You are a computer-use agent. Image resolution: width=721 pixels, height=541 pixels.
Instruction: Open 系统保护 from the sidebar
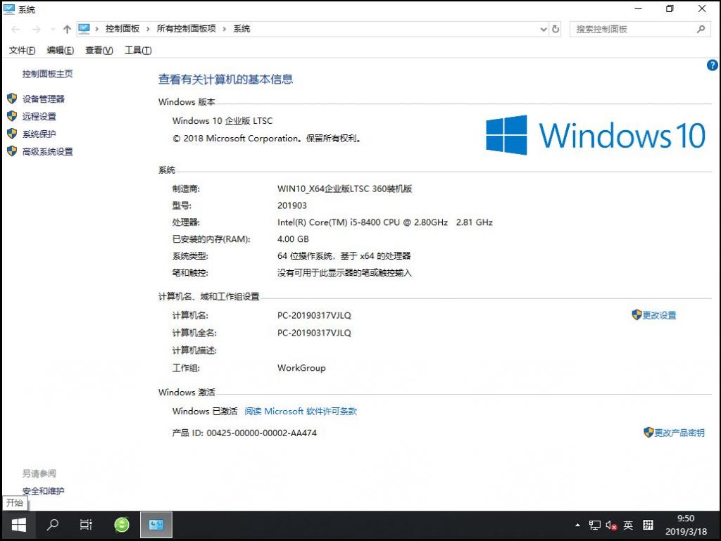coord(39,134)
